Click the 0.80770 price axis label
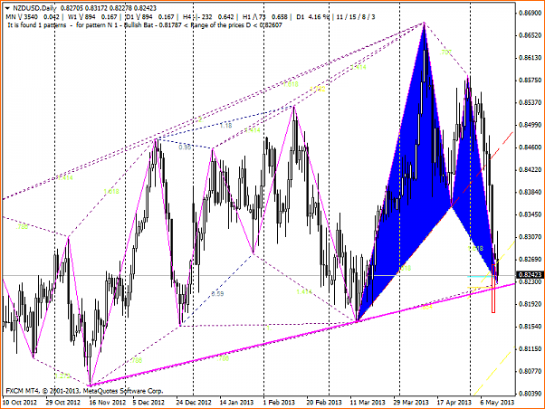The height and width of the screenshot is (409, 545). 530,371
